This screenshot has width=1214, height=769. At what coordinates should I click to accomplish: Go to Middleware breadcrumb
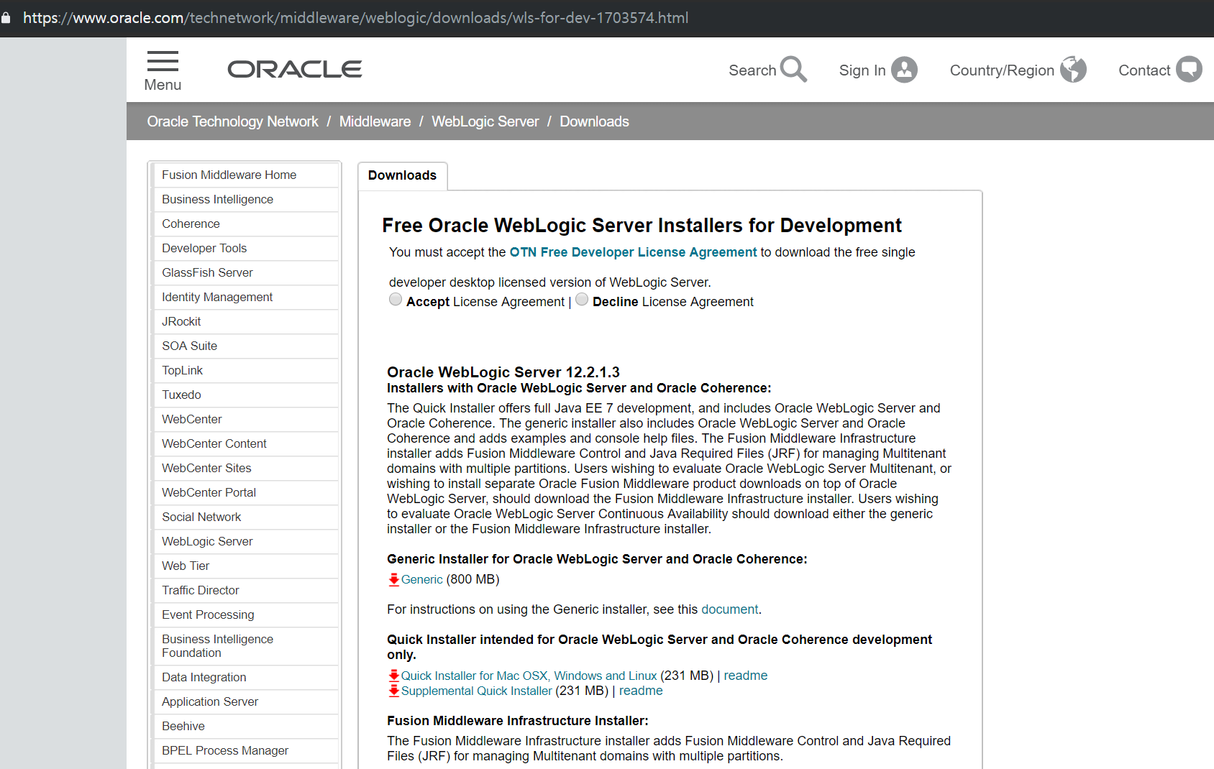(x=375, y=121)
